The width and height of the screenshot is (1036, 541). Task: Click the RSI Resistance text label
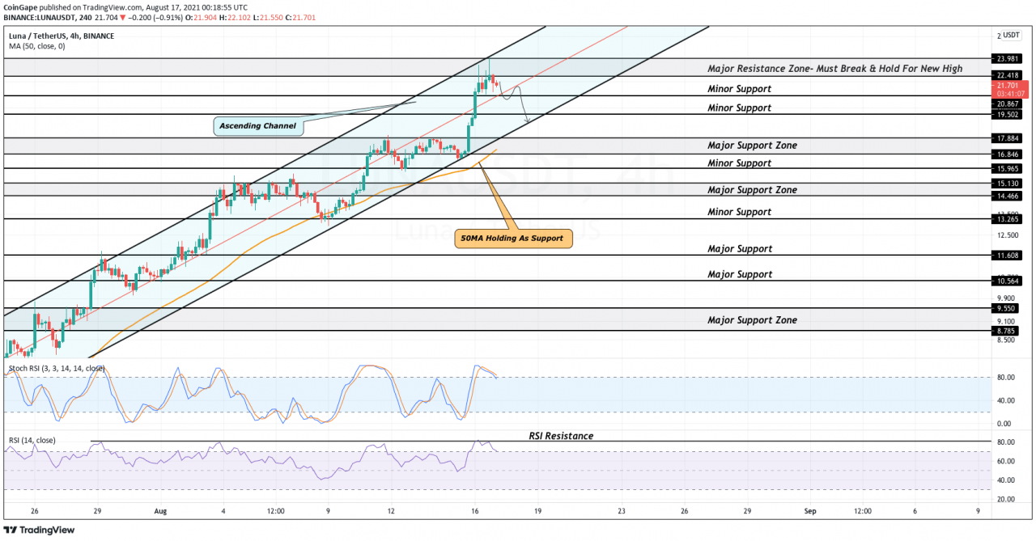tap(561, 436)
